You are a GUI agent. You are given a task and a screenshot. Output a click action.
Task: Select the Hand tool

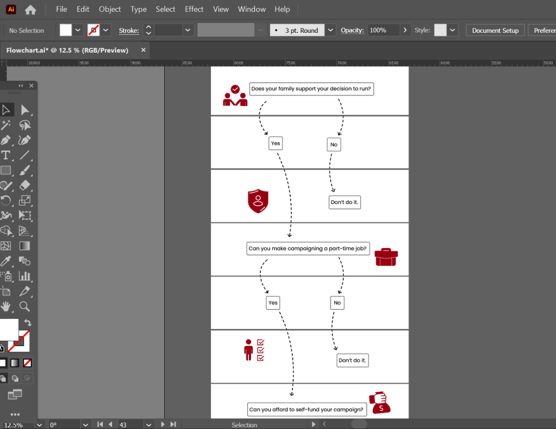pos(6,306)
